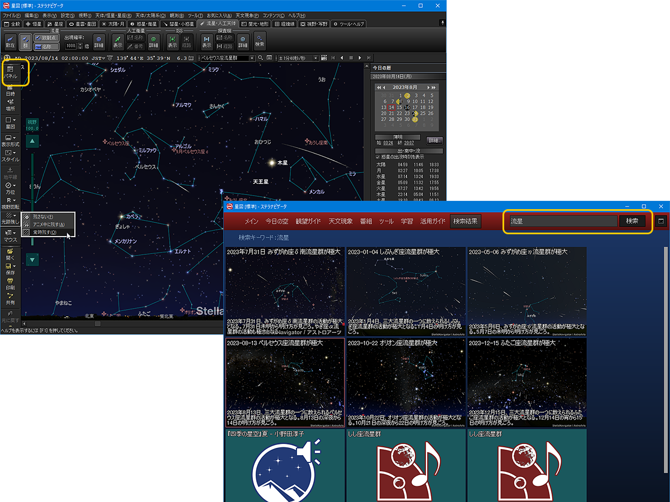Image resolution: width=670 pixels, height=502 pixels.
Task: Click the stop animation button
Action: coord(351,57)
